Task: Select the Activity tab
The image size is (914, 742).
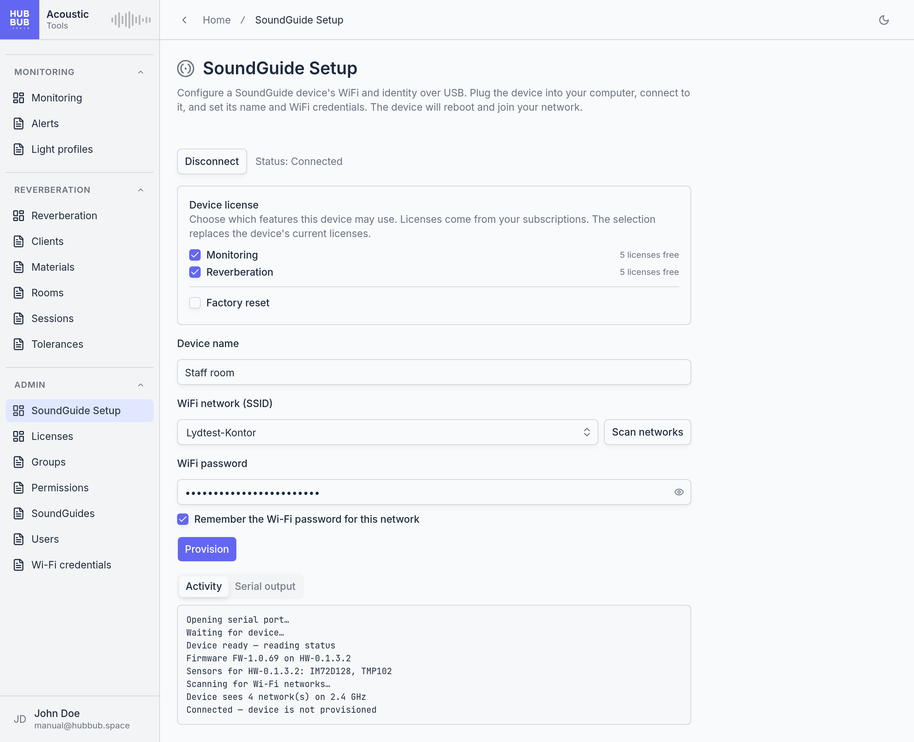Action: 204,586
